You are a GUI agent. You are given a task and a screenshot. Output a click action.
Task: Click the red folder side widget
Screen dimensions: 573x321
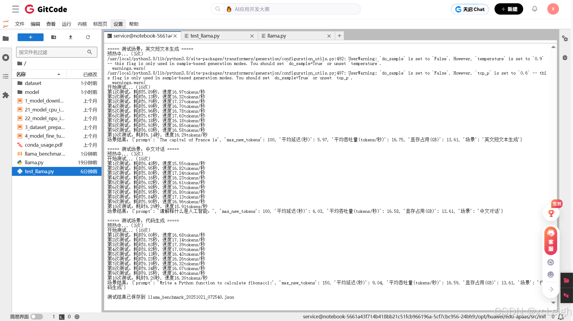pyautogui.click(x=566, y=280)
